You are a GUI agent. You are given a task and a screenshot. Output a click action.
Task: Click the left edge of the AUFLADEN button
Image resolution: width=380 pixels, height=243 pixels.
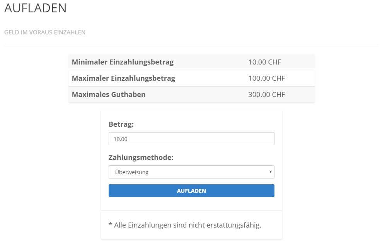coord(111,191)
